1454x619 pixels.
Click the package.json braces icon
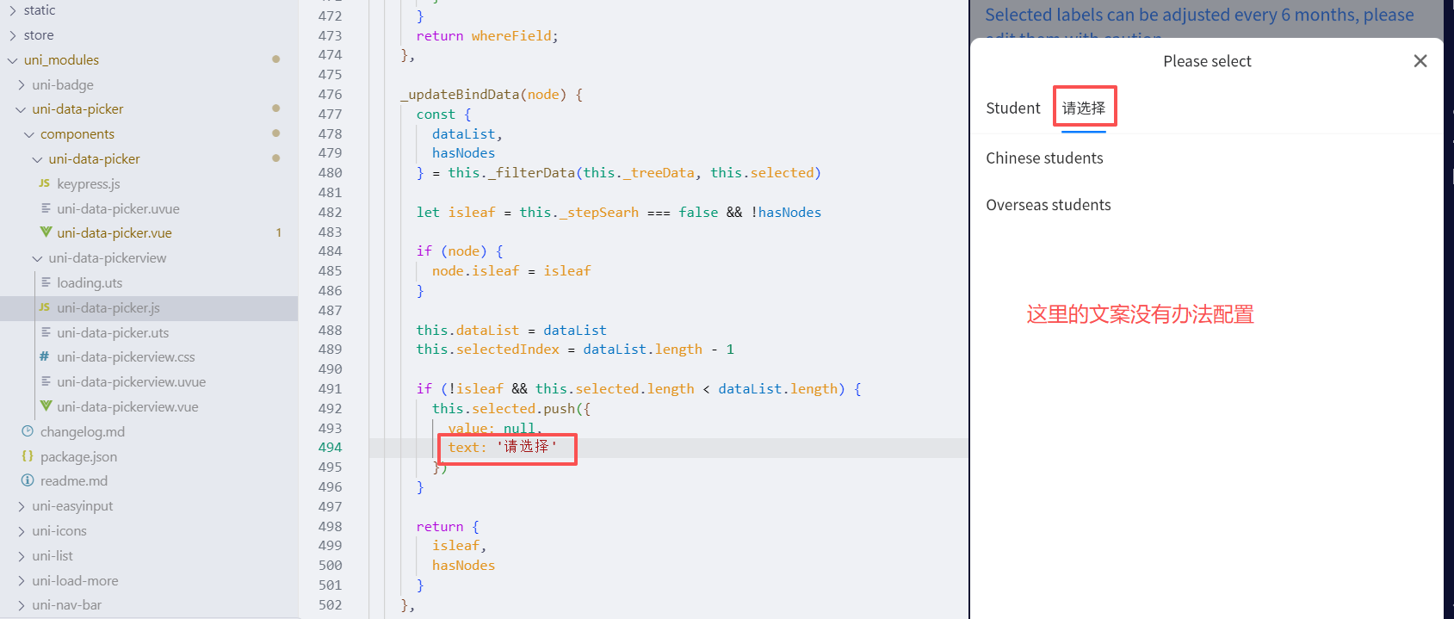tap(28, 456)
